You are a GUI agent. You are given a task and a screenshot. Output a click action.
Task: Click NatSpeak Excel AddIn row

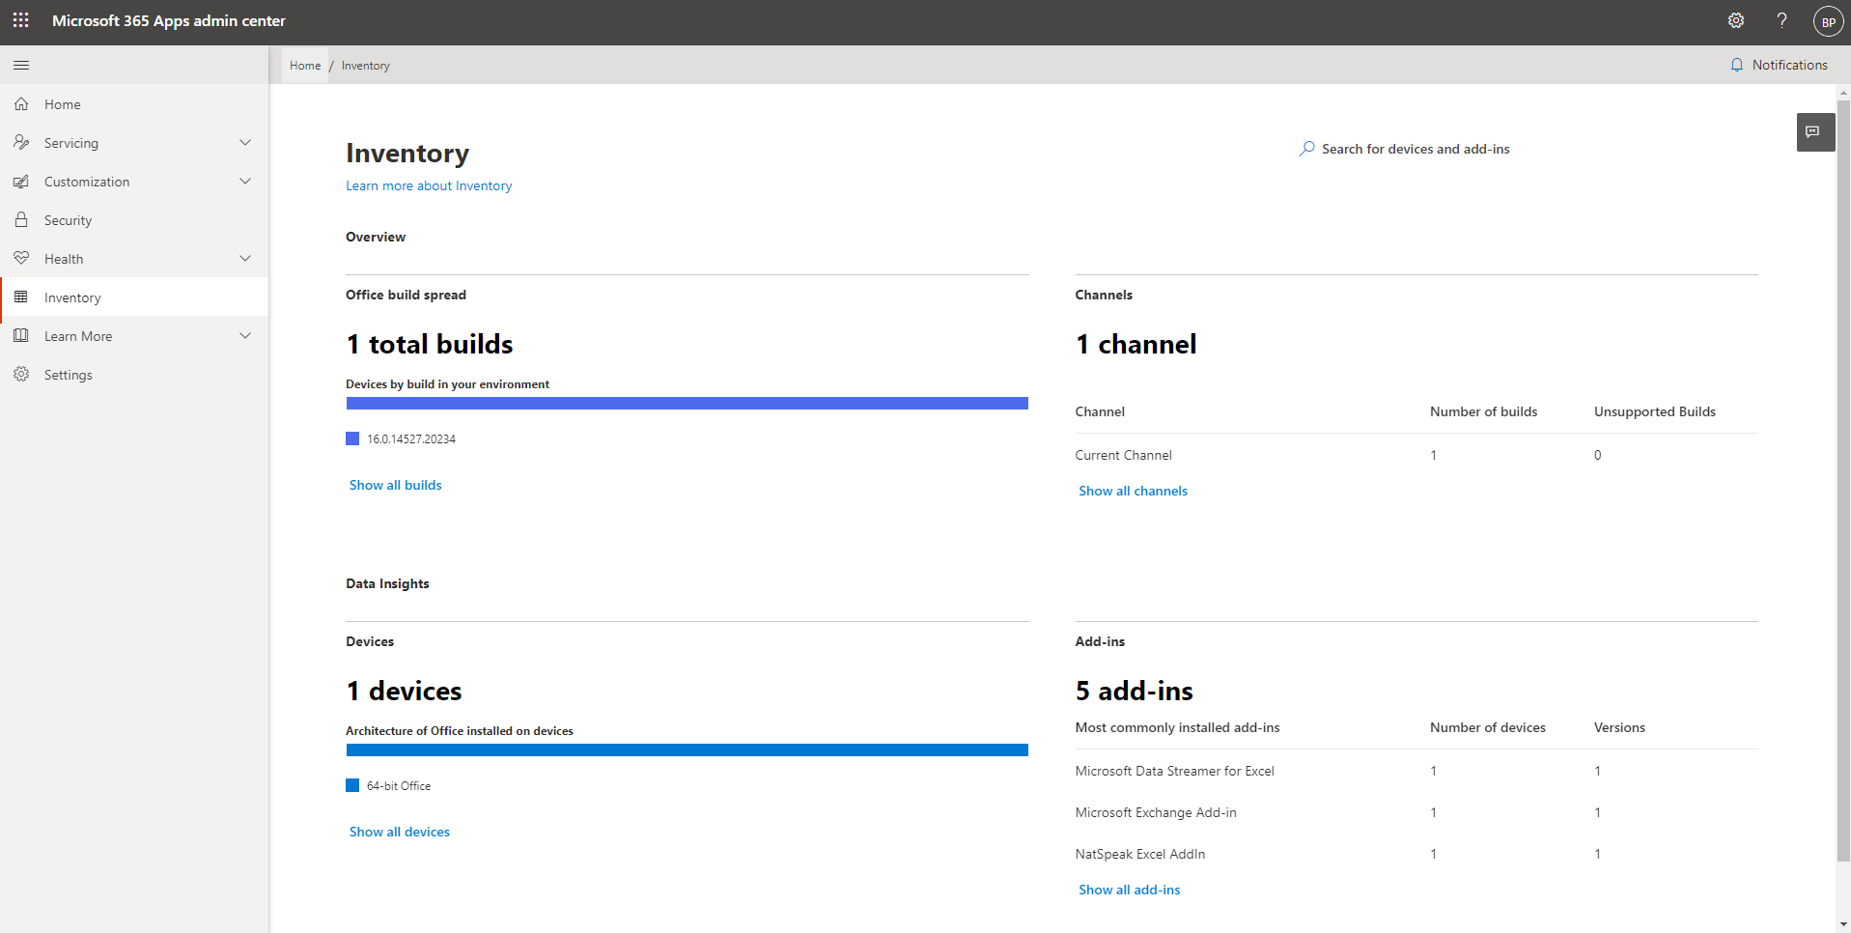click(1416, 854)
